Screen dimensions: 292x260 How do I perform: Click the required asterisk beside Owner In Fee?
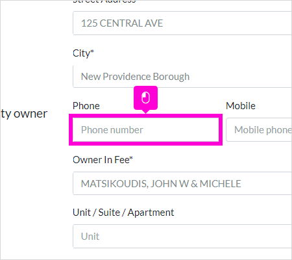pos(131,158)
